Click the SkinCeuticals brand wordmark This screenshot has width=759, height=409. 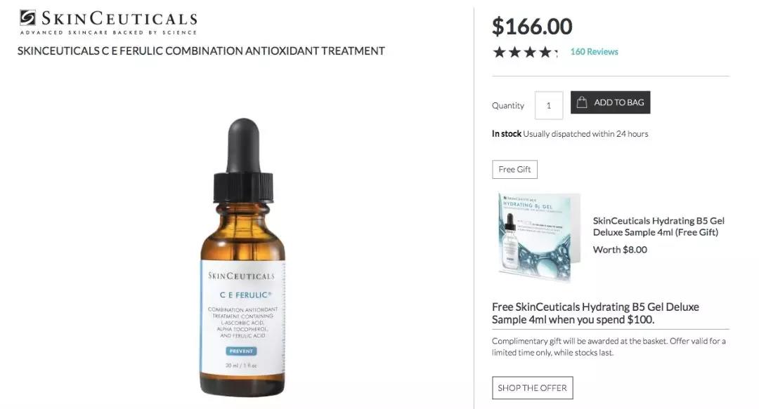119,18
